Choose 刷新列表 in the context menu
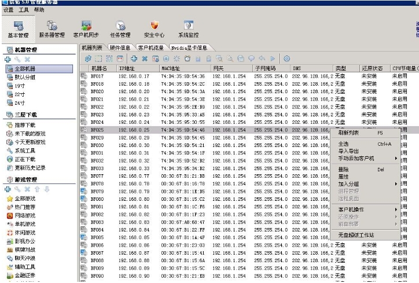419x283 pixels. coord(366,133)
